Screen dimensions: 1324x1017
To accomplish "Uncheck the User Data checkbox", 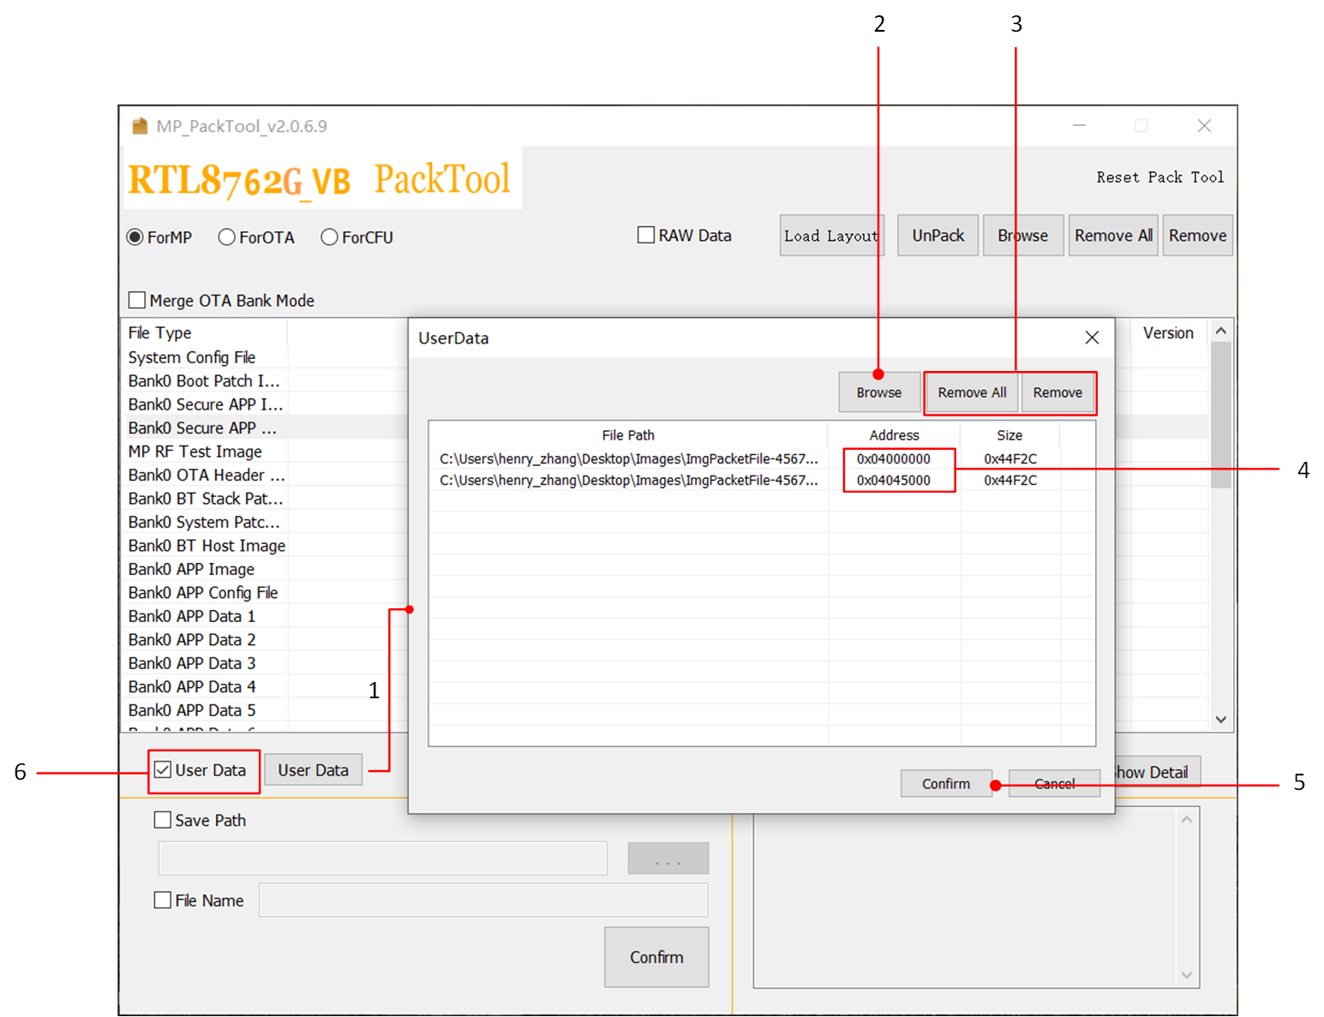I will [x=164, y=769].
